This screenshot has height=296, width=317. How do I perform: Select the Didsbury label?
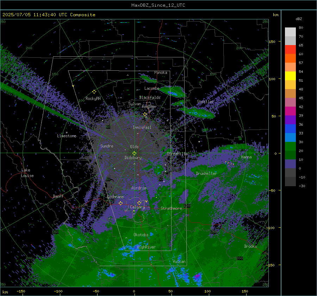tap(133, 158)
